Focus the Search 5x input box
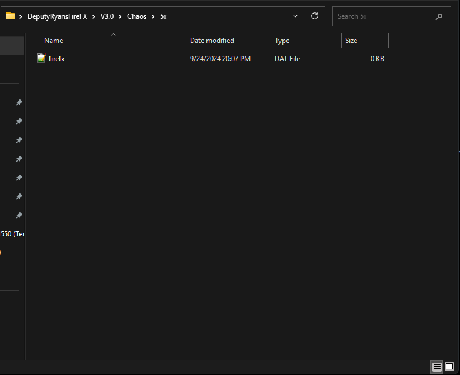This screenshot has height=375, width=460. tap(392, 16)
